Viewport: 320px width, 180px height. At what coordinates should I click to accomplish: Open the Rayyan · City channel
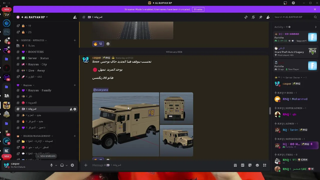tap(46, 64)
